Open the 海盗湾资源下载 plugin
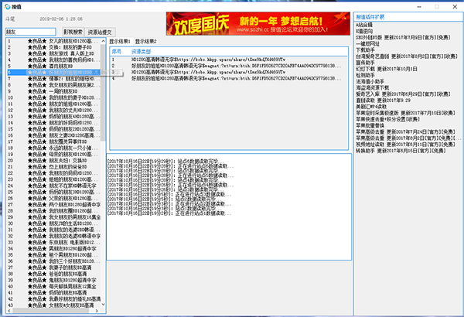 tap(372, 88)
